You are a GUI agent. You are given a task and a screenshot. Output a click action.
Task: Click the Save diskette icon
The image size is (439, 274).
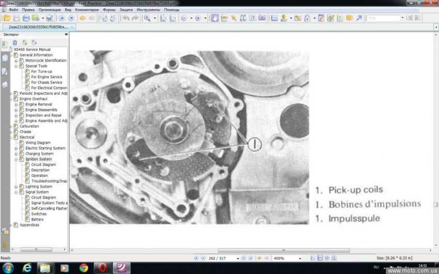17,18
